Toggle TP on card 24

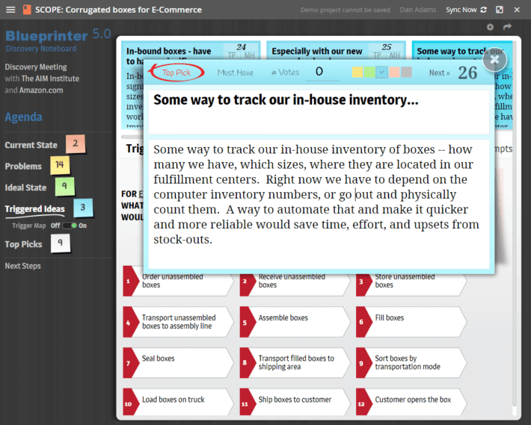(232, 55)
